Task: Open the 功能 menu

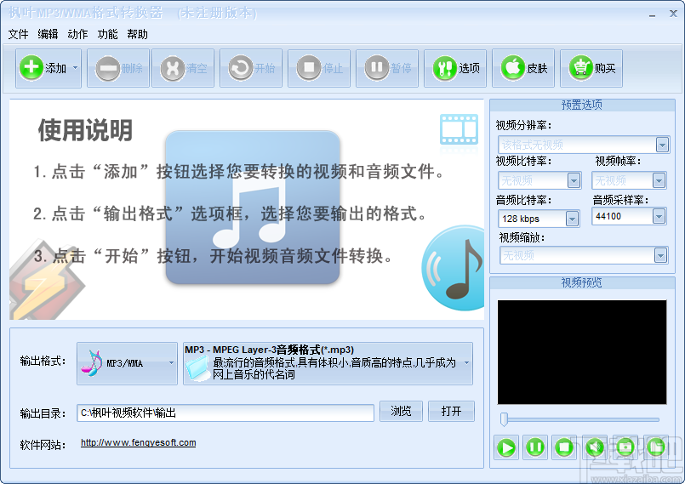Action: (x=107, y=34)
